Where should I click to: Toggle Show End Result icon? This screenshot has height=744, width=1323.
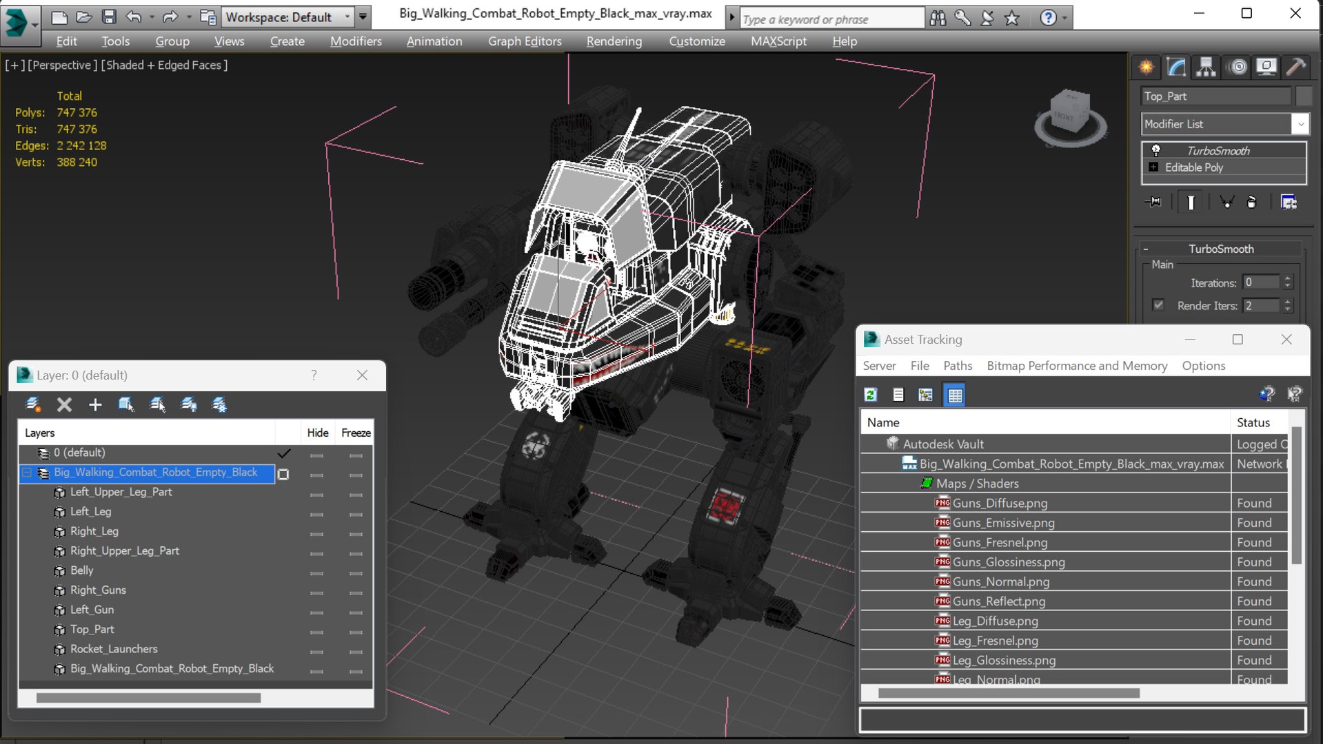tap(1191, 202)
